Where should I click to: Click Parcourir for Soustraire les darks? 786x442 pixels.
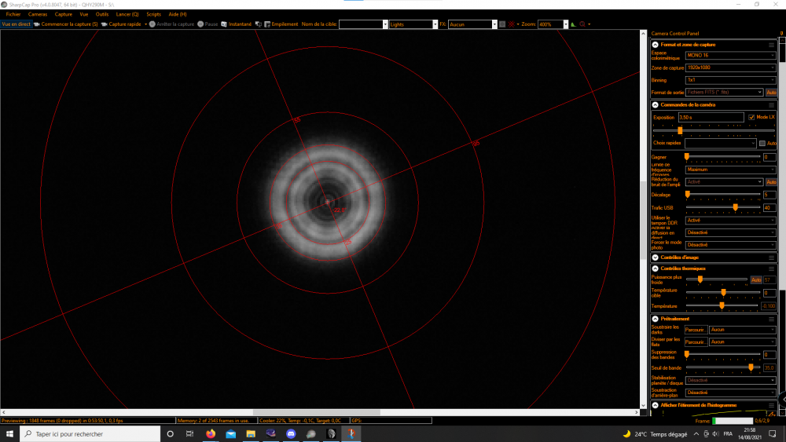696,330
